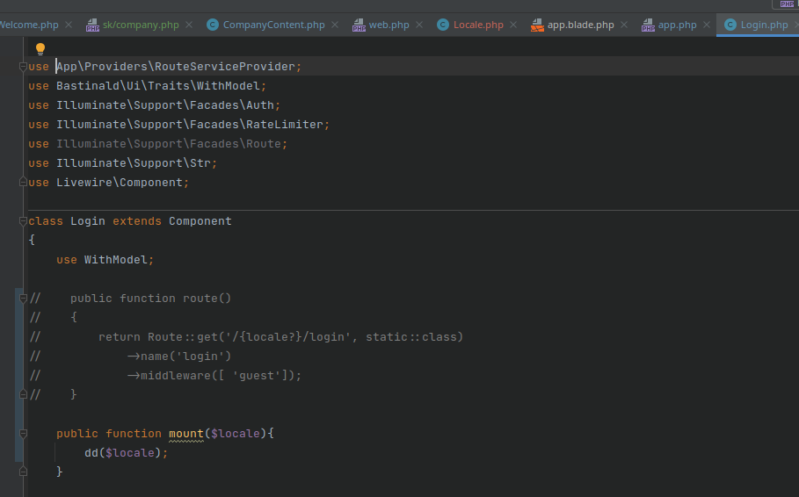Click the commented ->name('login') line
The width and height of the screenshot is (799, 497).
pos(179,357)
